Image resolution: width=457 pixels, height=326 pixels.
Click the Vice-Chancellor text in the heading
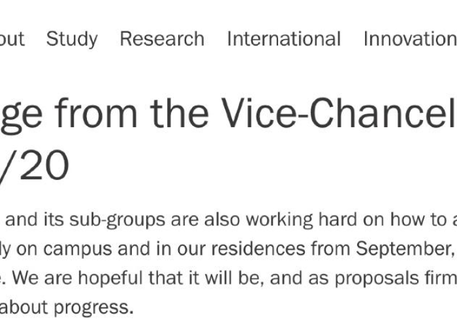pyautogui.click(x=339, y=113)
